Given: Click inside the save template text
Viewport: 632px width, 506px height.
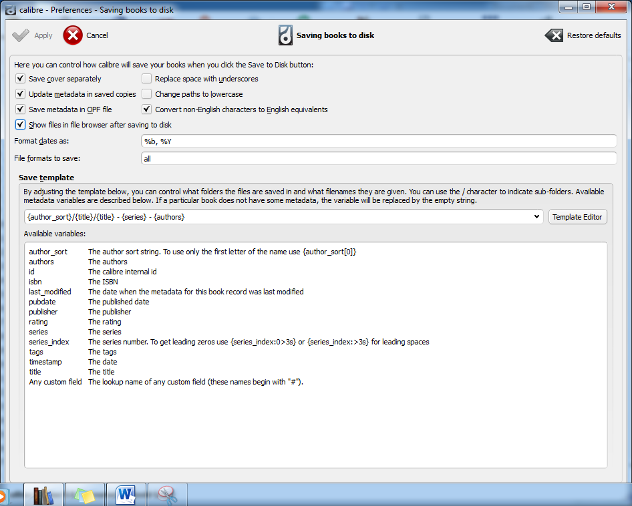Looking at the screenshot, I should (106, 217).
